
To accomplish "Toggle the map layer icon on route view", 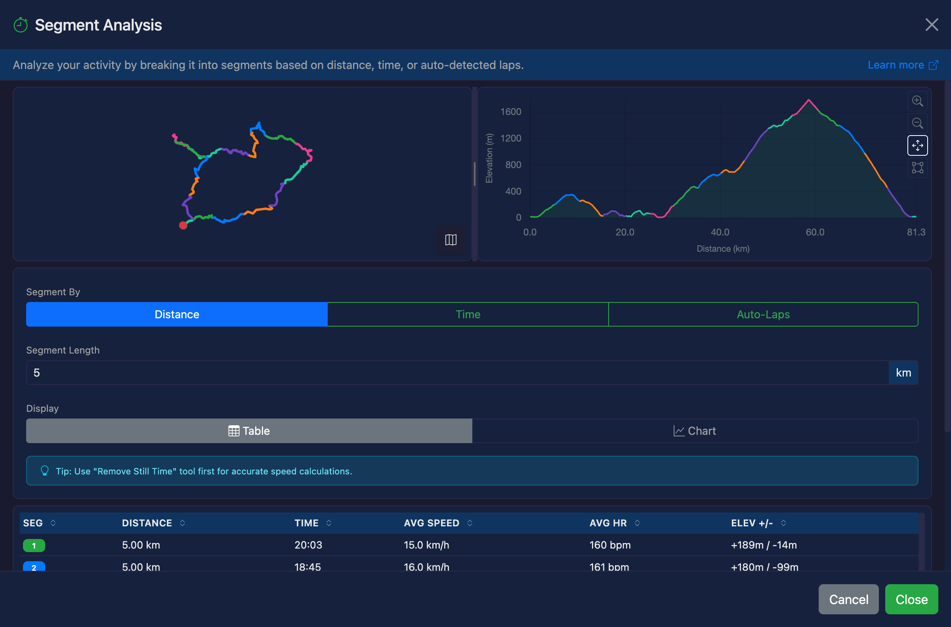I will 451,240.
